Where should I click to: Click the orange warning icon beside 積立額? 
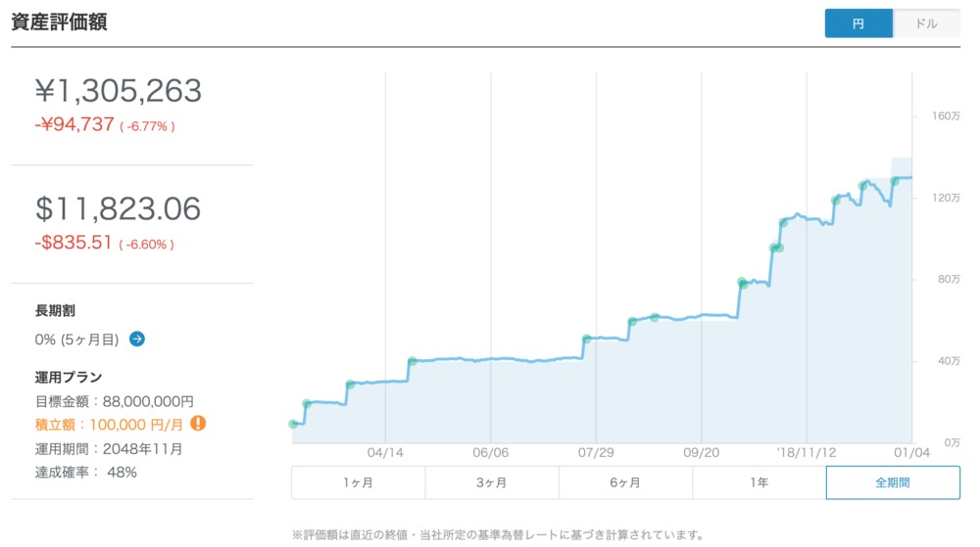click(x=198, y=424)
